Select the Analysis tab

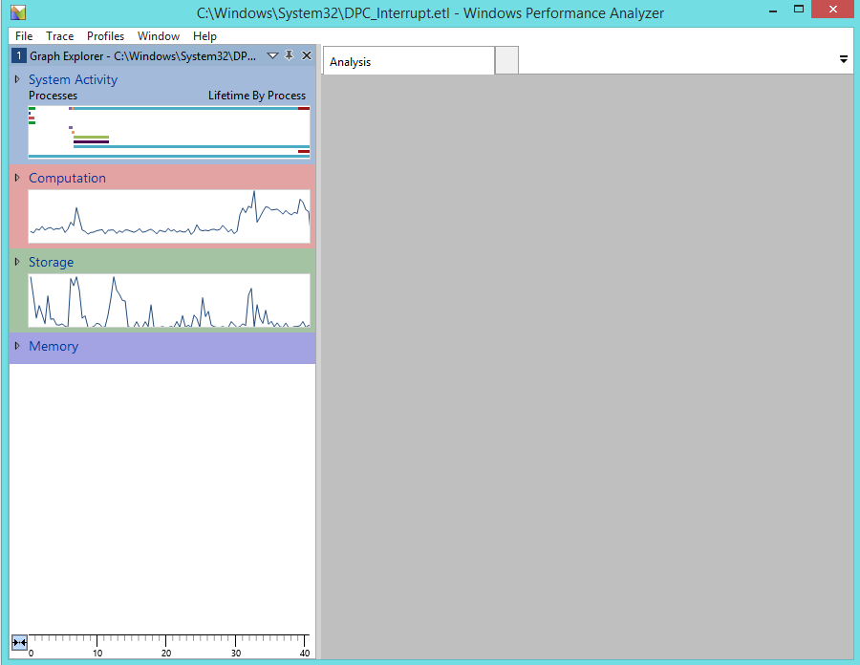pos(409,61)
